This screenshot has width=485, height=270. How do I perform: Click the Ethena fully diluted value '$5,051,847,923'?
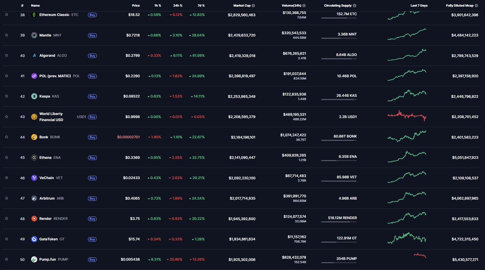(465, 157)
